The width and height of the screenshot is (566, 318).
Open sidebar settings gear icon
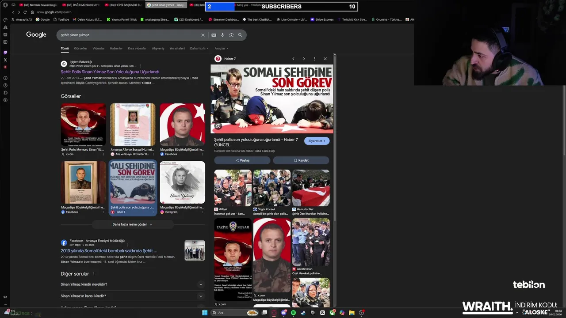[5, 100]
